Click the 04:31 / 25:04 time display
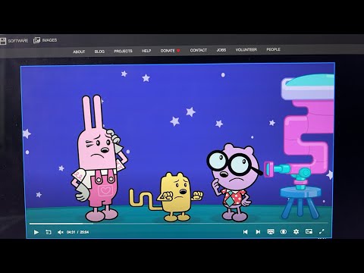The width and height of the screenshot is (364, 273). pyautogui.click(x=77, y=232)
